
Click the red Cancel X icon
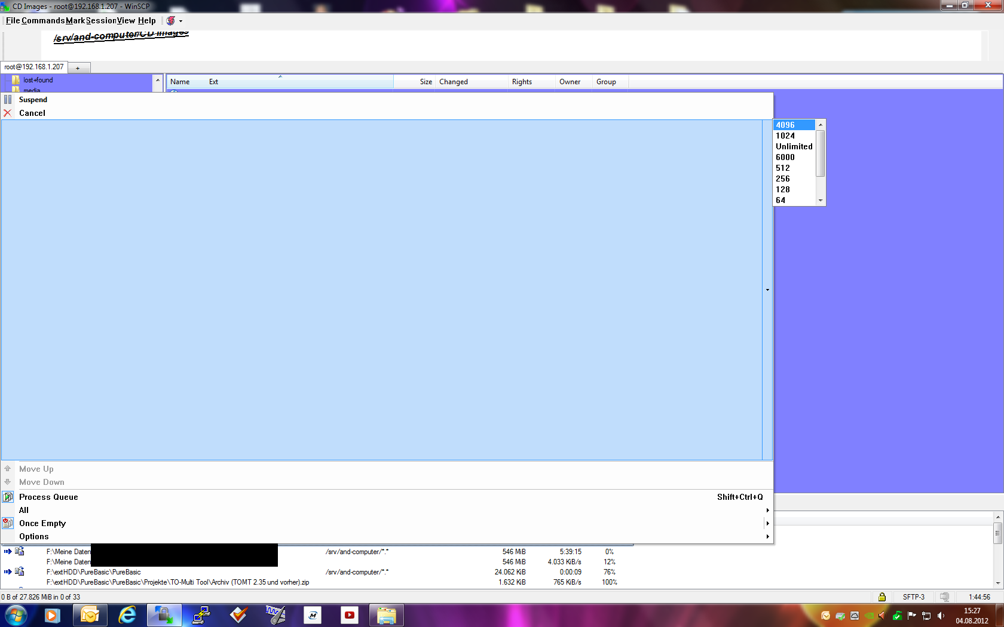point(8,113)
